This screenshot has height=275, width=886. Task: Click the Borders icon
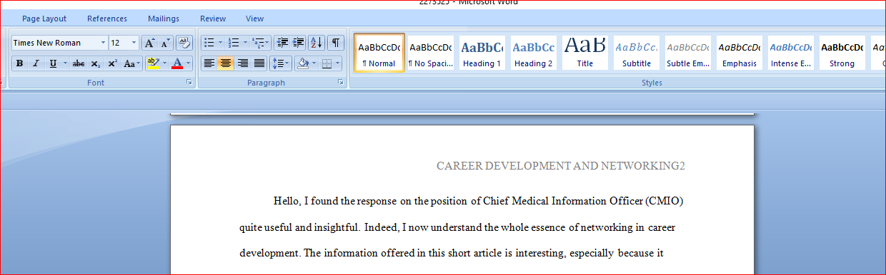[327, 63]
